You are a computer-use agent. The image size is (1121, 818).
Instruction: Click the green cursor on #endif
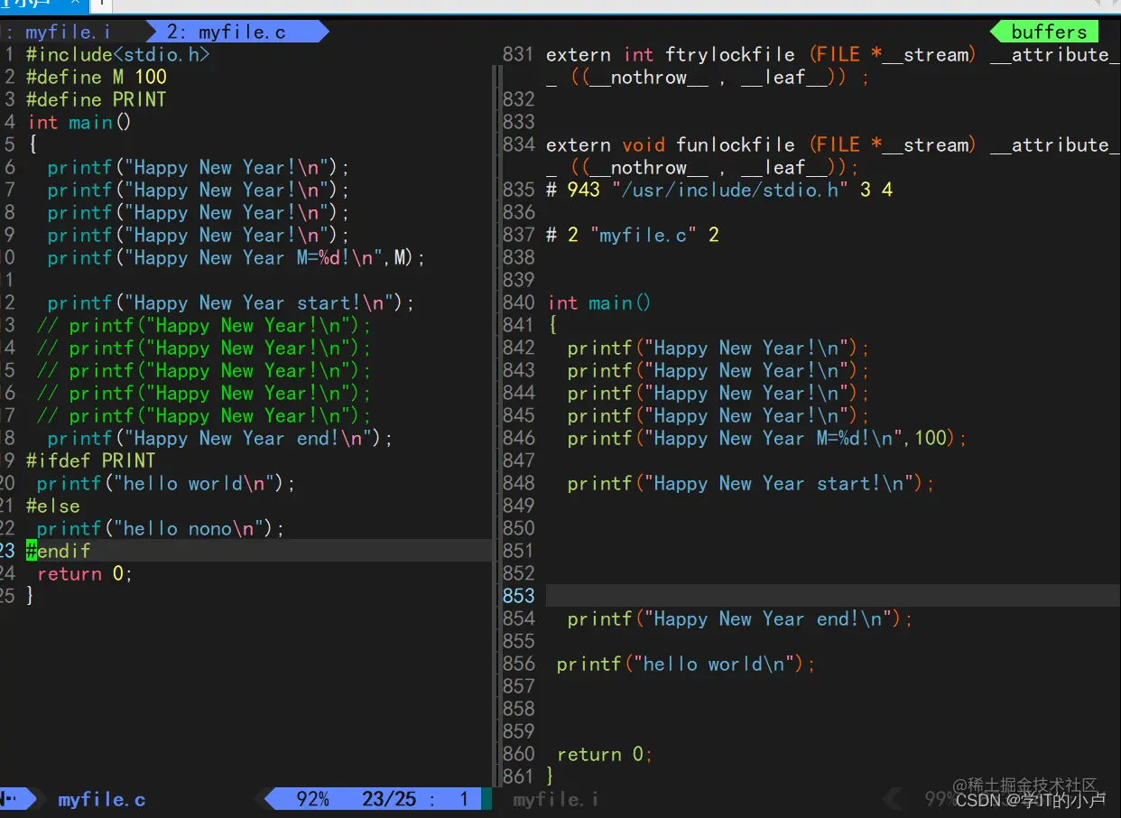click(32, 551)
